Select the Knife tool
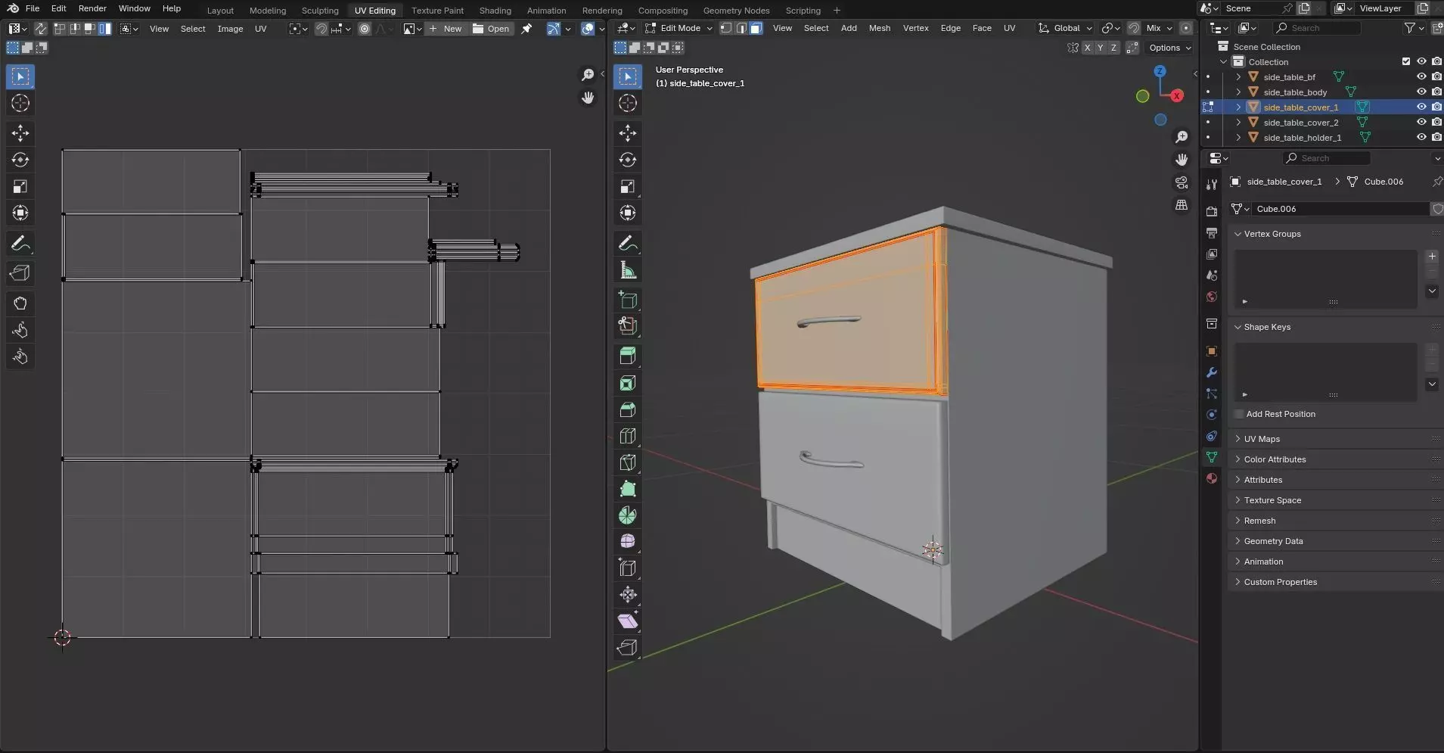The image size is (1444, 753). click(628, 462)
